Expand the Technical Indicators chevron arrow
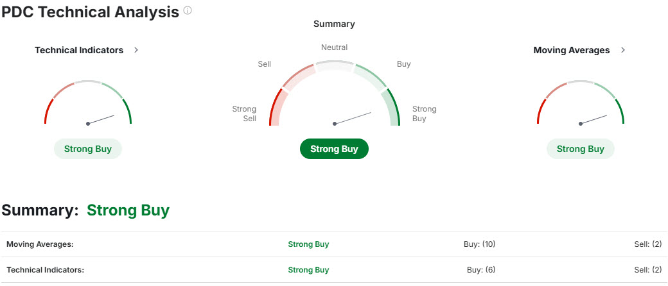Image resolution: width=668 pixels, height=286 pixels. 136,50
